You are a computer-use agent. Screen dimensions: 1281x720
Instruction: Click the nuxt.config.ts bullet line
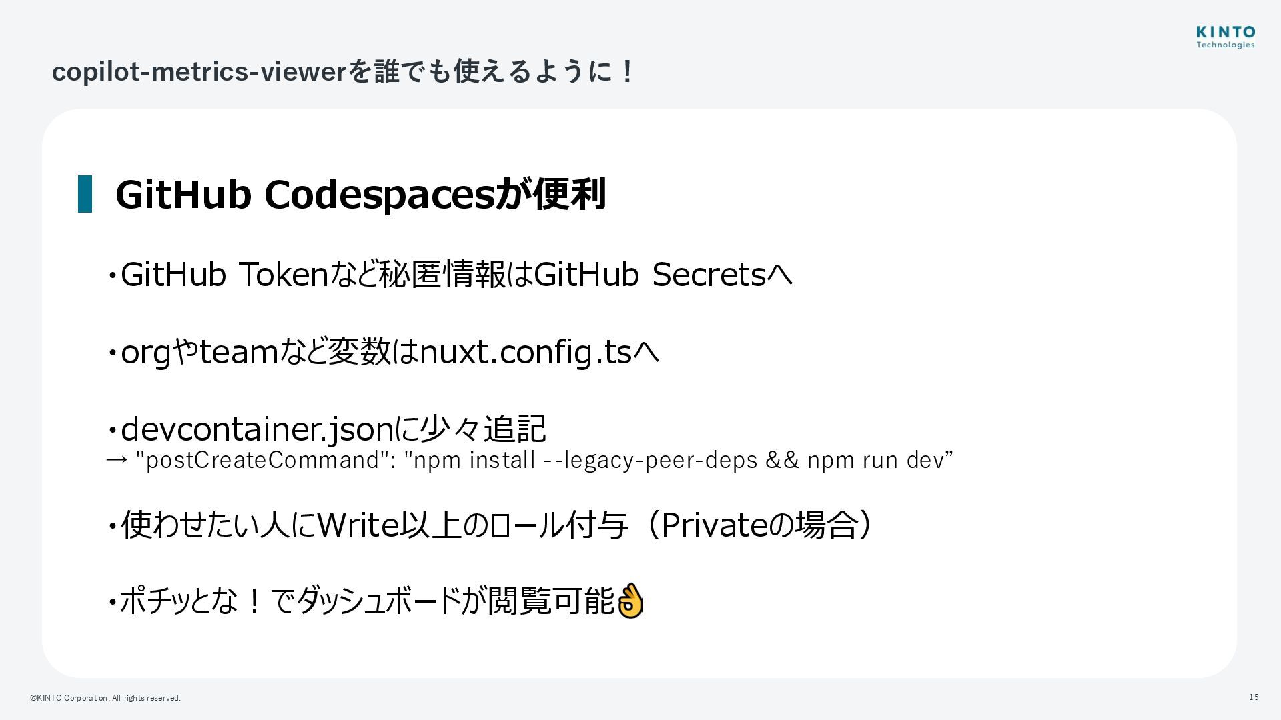point(384,352)
